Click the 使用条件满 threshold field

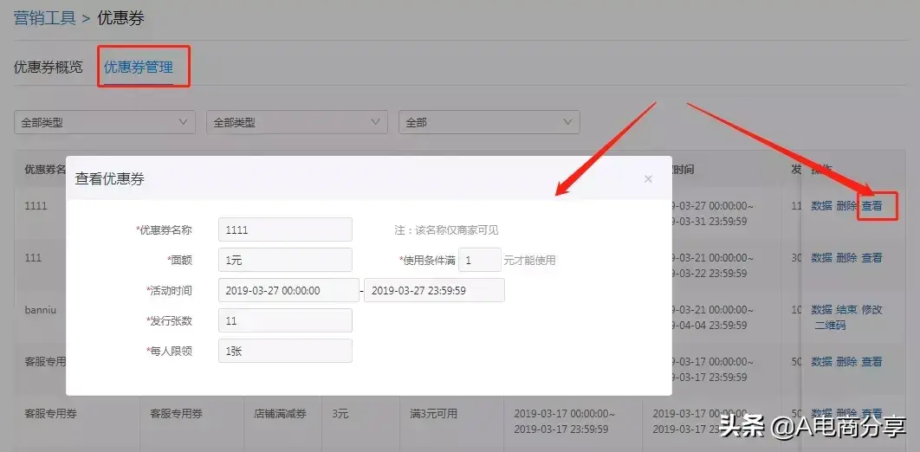[480, 261]
